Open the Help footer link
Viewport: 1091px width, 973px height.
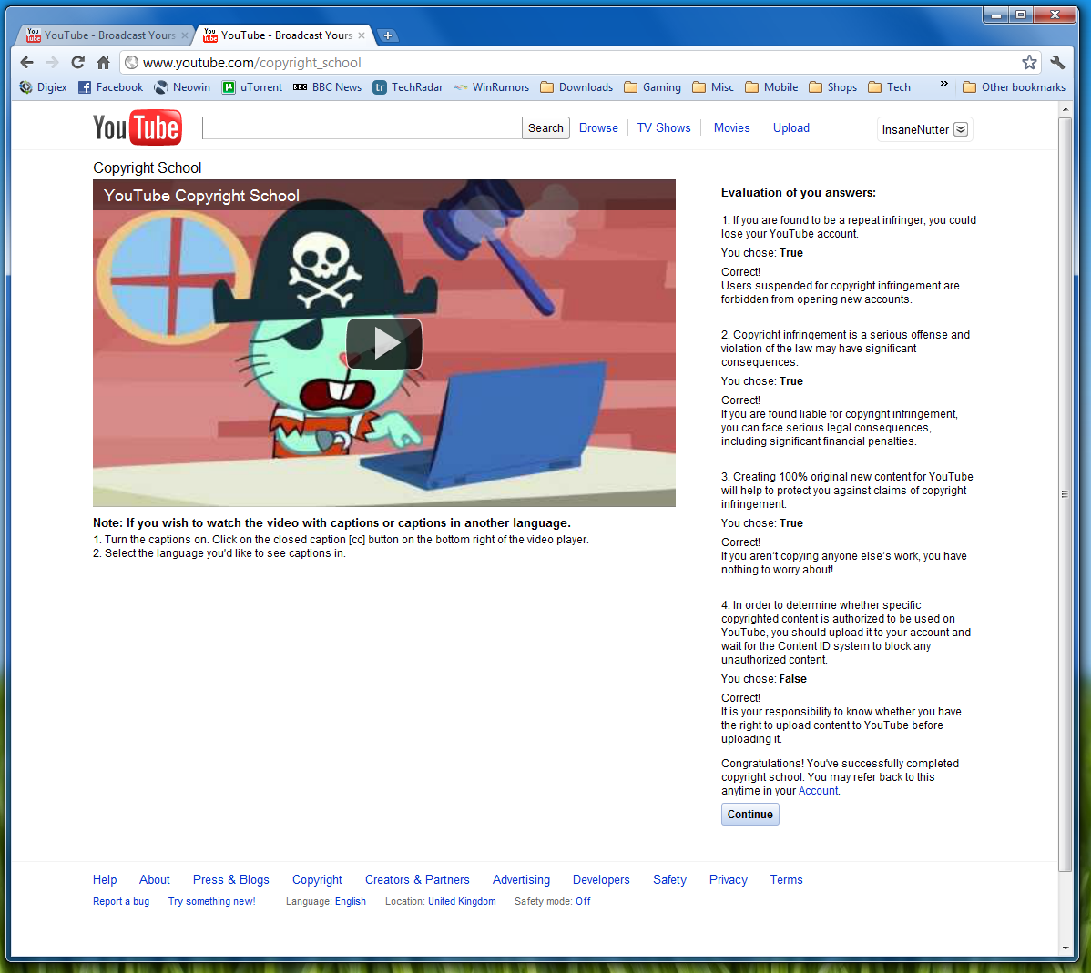[x=105, y=880]
